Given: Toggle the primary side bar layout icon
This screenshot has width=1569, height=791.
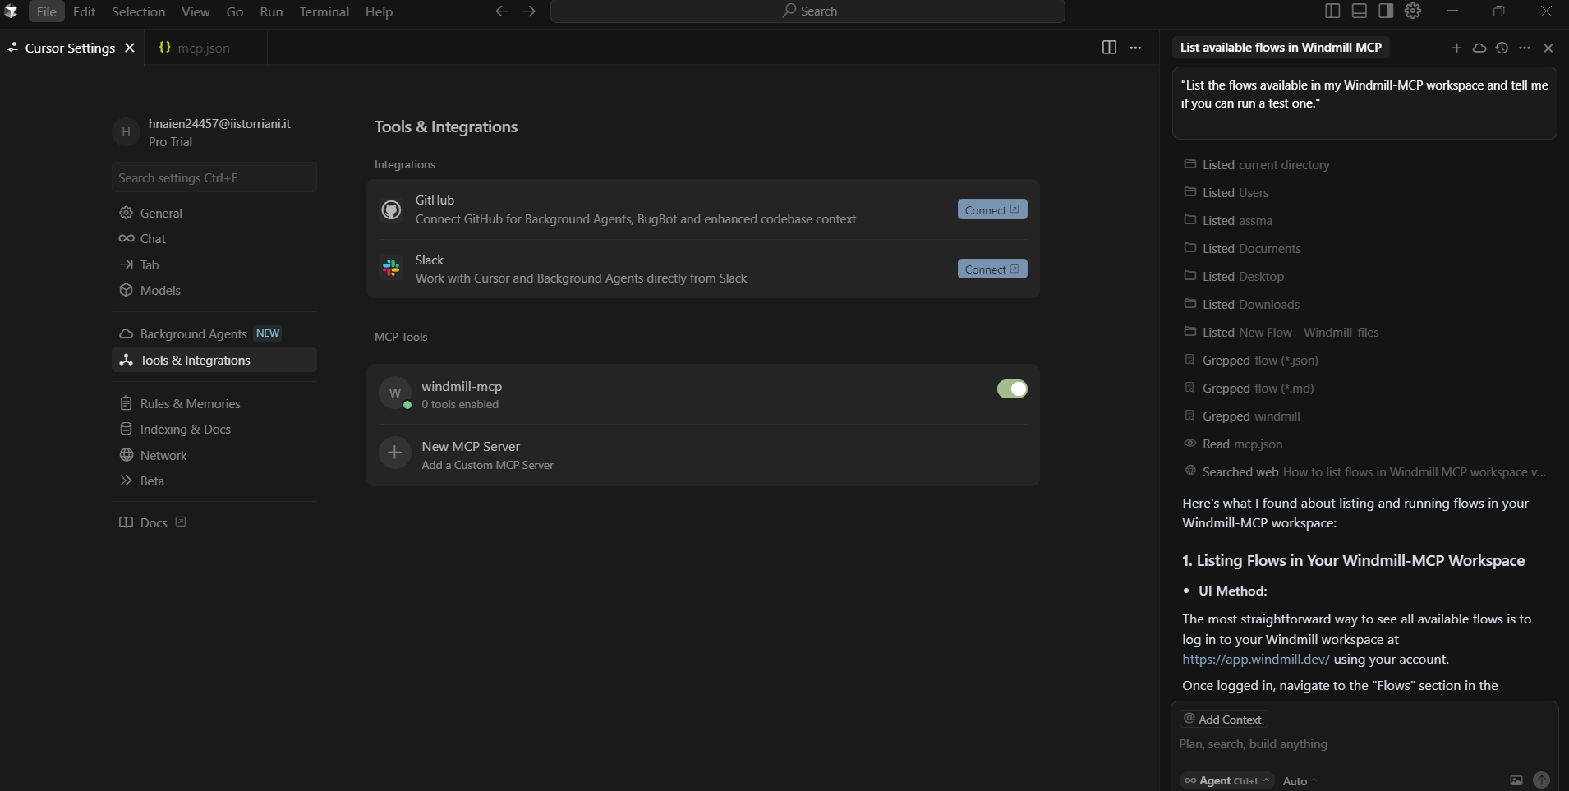Looking at the screenshot, I should (x=1333, y=11).
